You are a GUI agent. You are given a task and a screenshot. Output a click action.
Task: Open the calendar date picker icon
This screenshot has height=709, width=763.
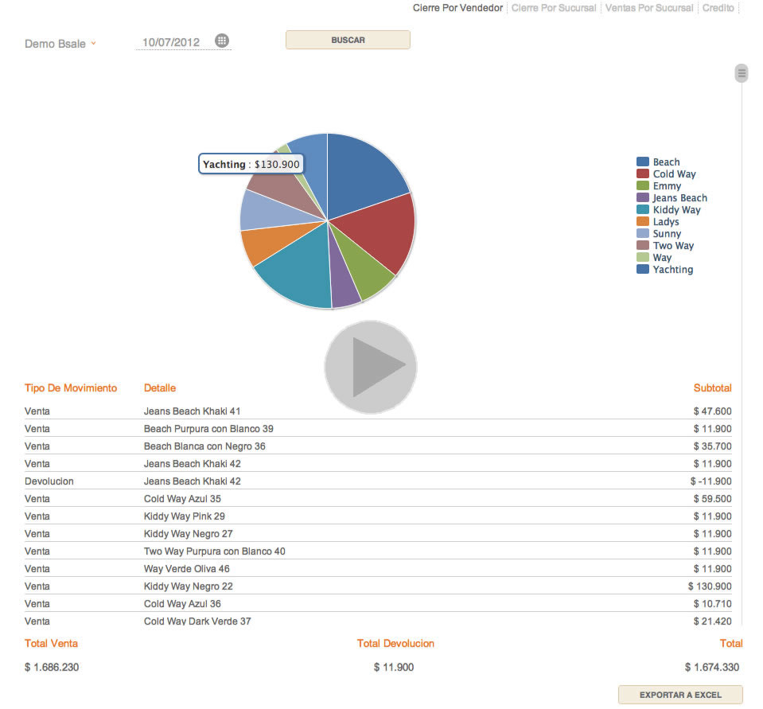[222, 41]
